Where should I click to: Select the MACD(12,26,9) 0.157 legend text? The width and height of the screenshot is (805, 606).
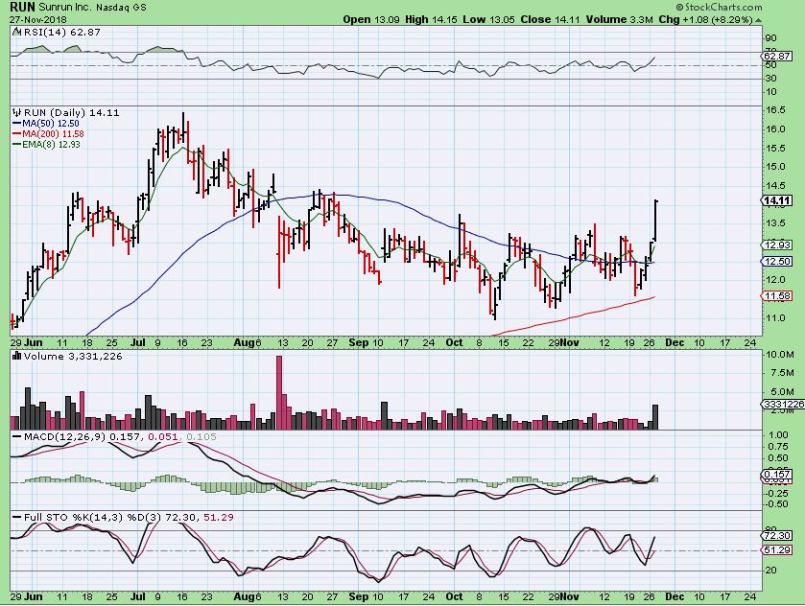click(x=83, y=436)
